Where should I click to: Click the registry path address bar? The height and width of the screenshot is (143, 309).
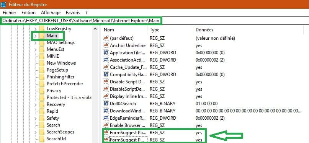point(155,21)
